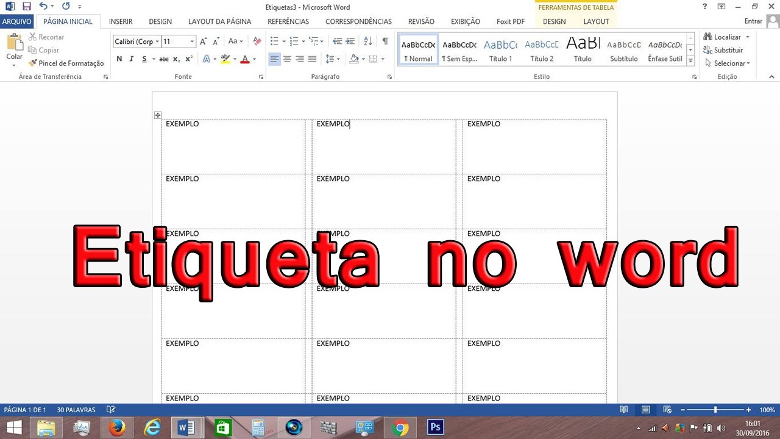Toggle underline (S) formatting
The image size is (780, 439).
tap(144, 59)
